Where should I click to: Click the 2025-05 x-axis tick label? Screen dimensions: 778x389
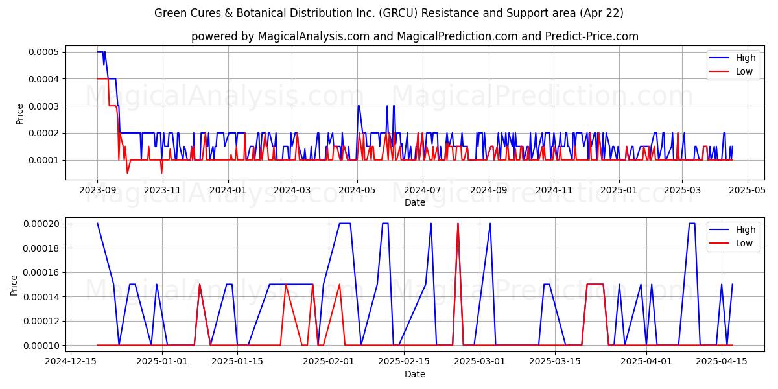click(747, 190)
